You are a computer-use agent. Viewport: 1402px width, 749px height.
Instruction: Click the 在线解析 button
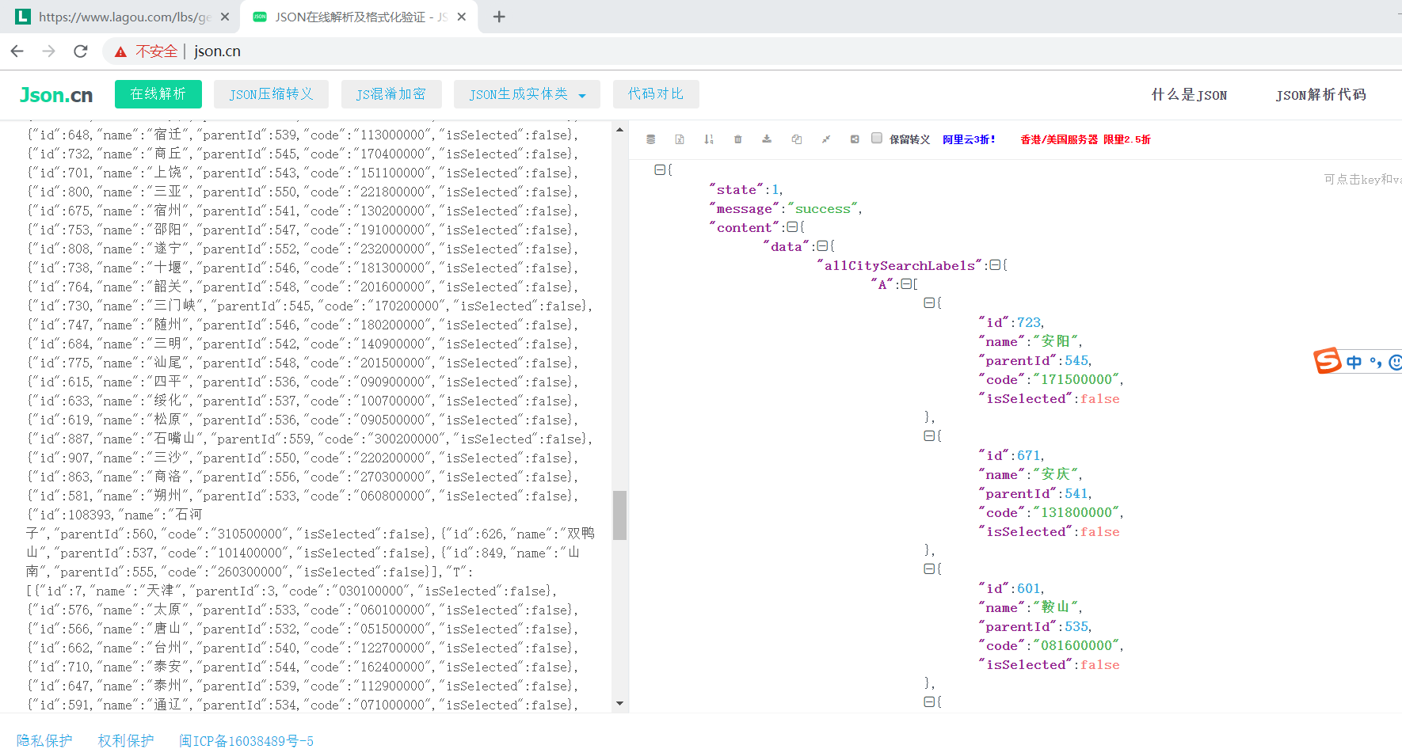click(x=158, y=93)
